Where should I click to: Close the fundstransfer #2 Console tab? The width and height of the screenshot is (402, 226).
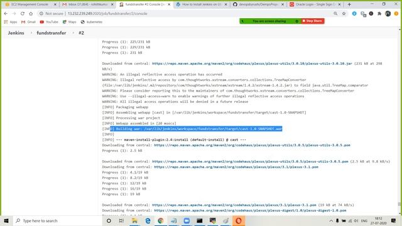169,4
